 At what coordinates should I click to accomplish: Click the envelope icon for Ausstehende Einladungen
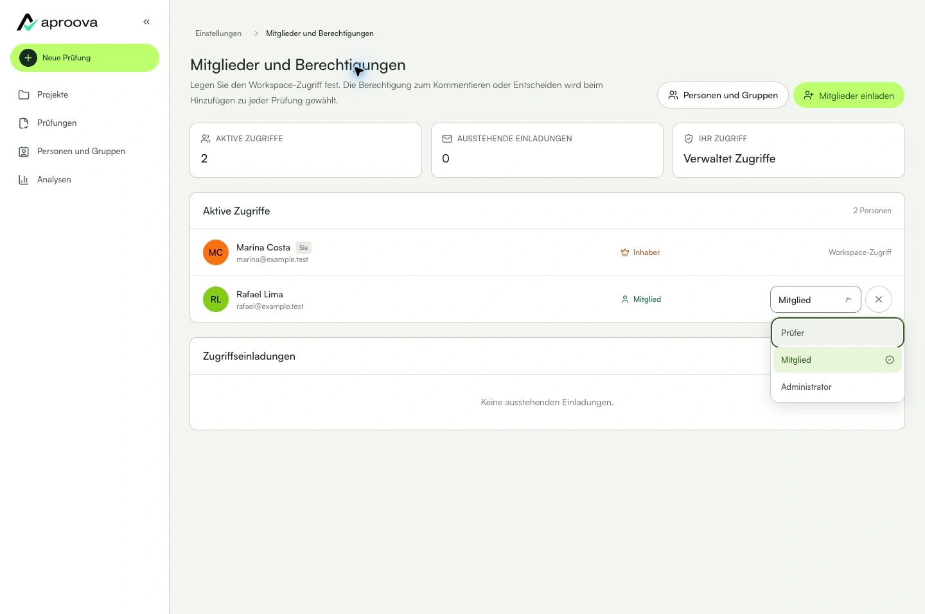447,139
